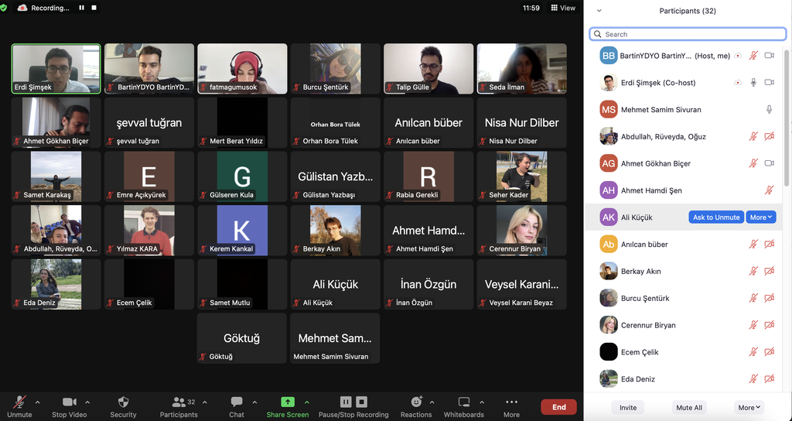Open the More dropdown next to Ali Küçük
Image resolution: width=792 pixels, height=421 pixels.
tap(761, 217)
